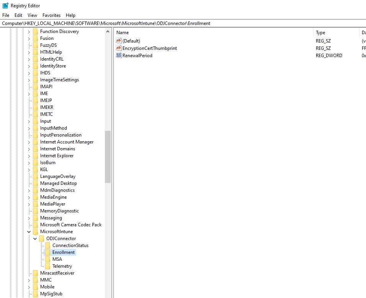Click the Function Discovery folder icon
Screen dimensions: 366x298
pyautogui.click(x=36, y=31)
